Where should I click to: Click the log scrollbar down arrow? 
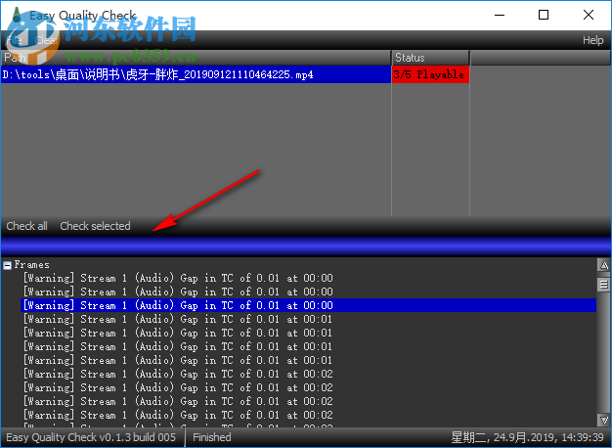coord(604,421)
